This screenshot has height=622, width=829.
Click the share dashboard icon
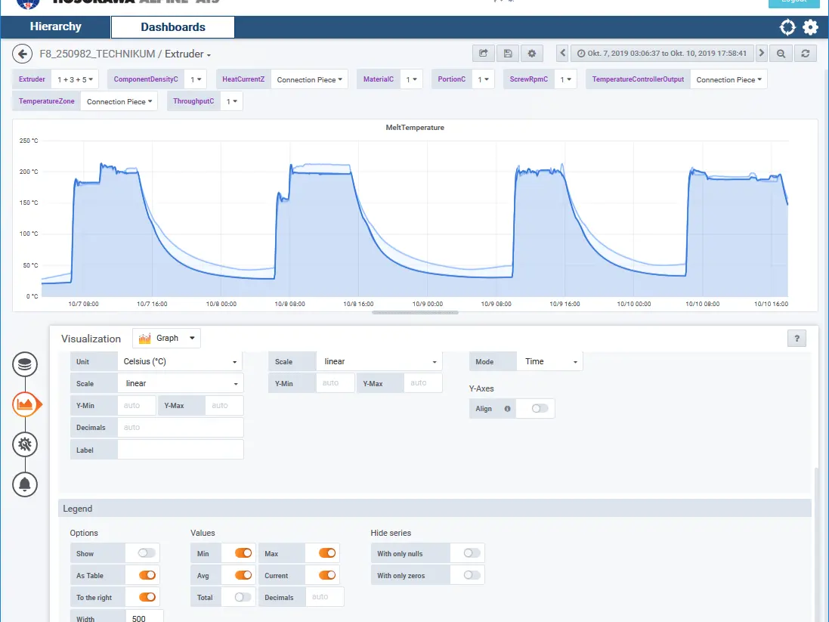click(483, 54)
